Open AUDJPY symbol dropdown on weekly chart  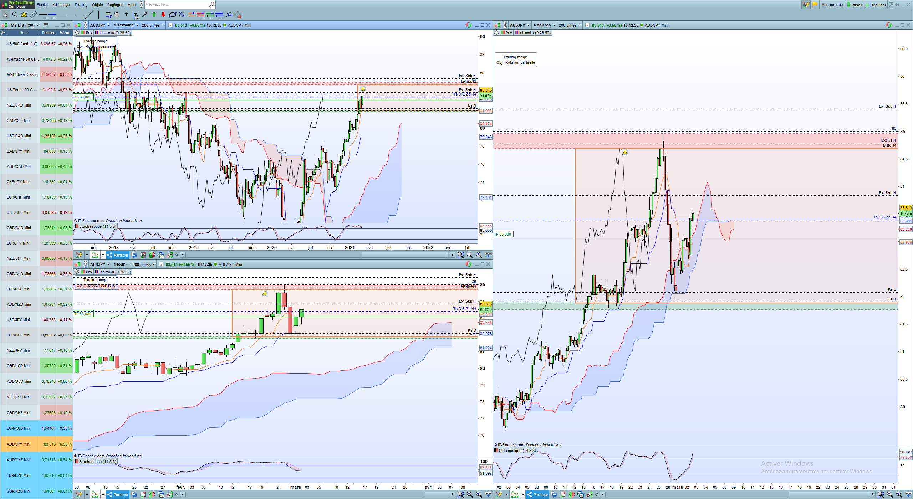pos(100,25)
